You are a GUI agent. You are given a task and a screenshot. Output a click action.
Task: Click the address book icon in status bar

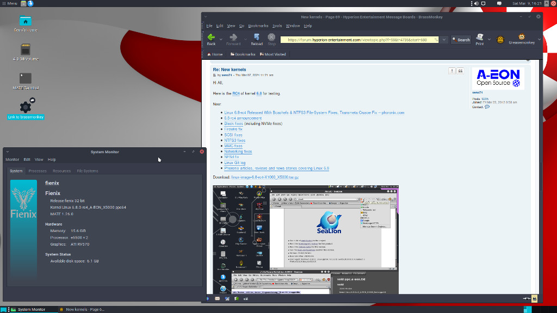237,299
